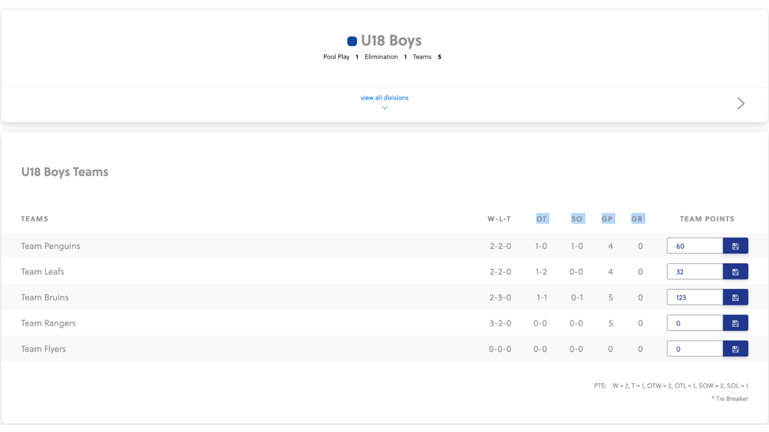Viewport: 769px width, 432px height.
Task: Click the SO column header
Action: pyautogui.click(x=577, y=219)
